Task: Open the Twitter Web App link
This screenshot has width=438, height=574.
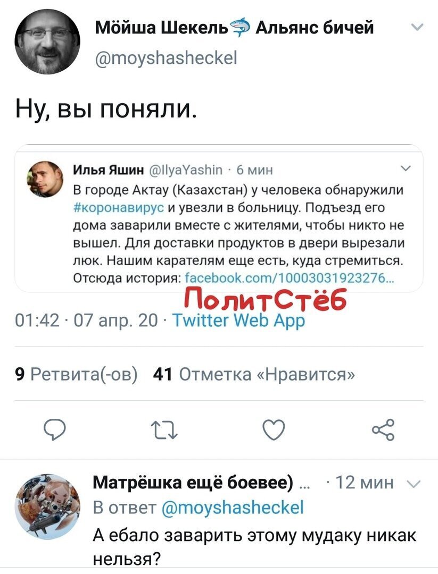Action: pos(238,320)
